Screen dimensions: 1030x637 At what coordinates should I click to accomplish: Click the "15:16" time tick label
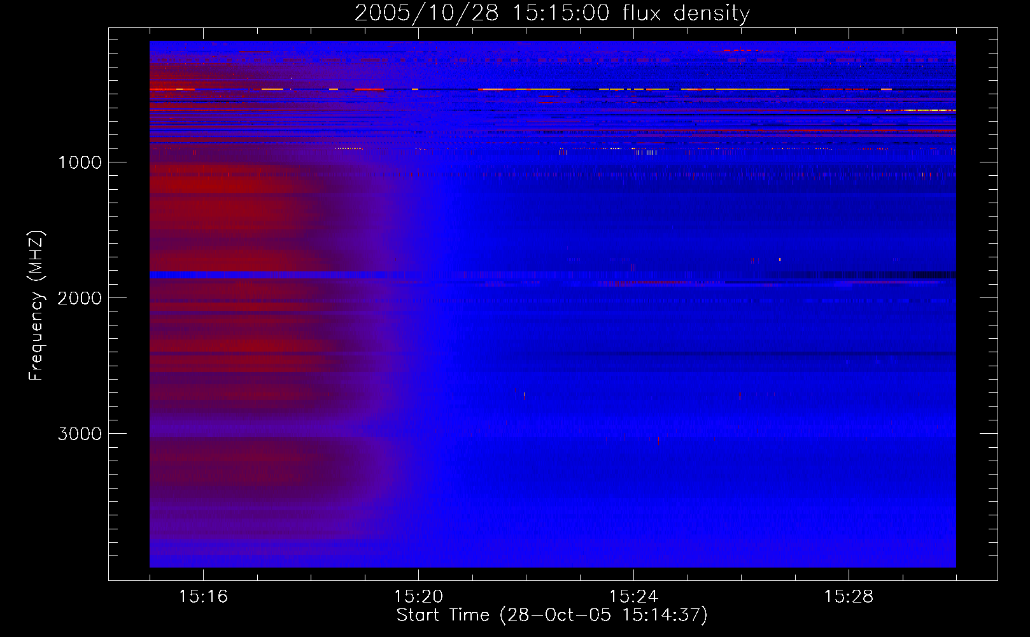coord(203,597)
